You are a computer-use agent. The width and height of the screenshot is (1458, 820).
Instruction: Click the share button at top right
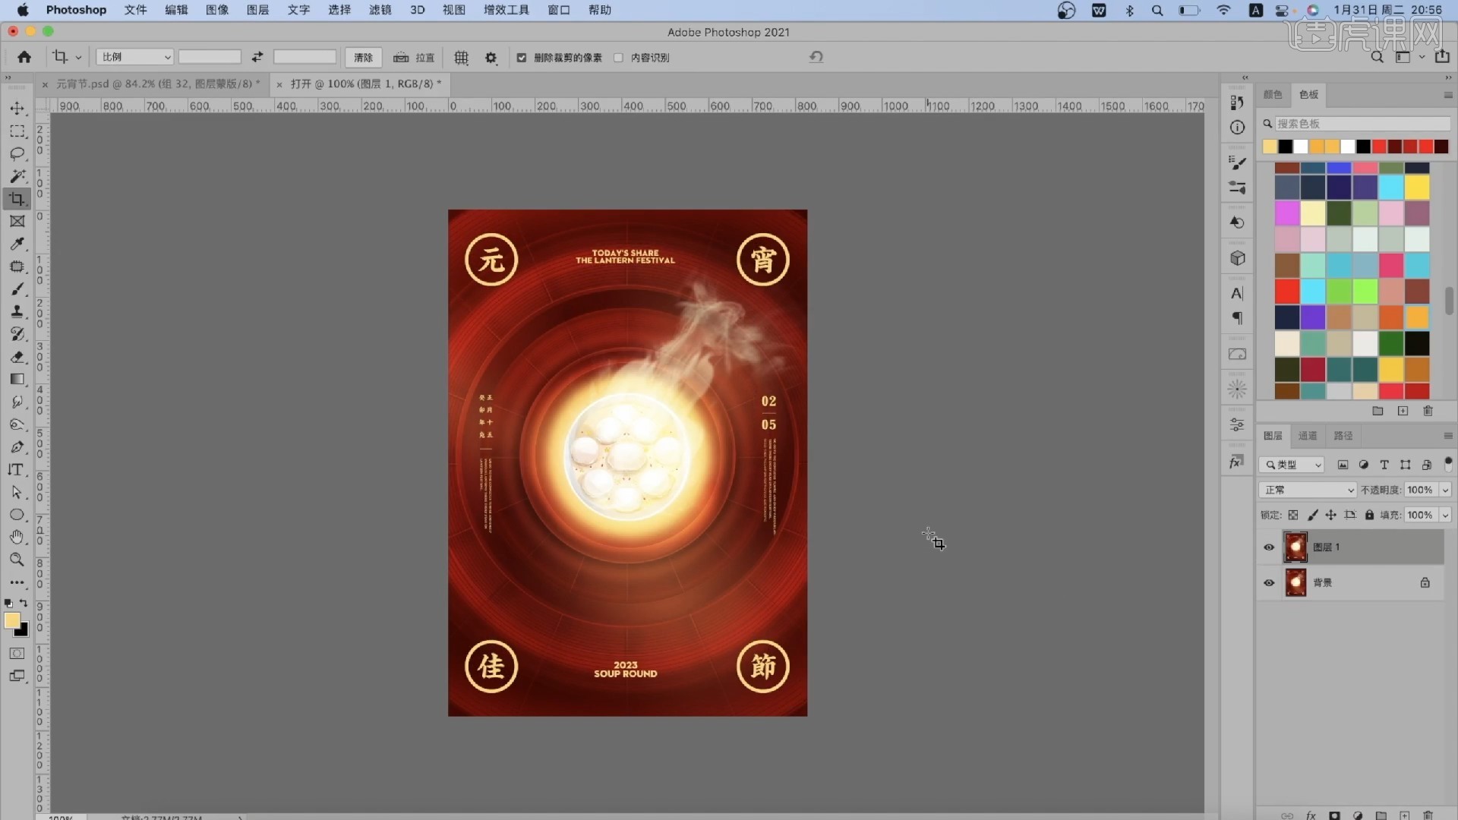(x=1441, y=57)
